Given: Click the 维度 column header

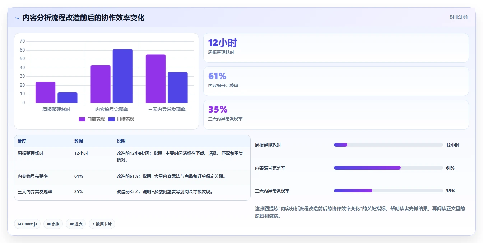Looking at the screenshot, I should click(22, 141).
